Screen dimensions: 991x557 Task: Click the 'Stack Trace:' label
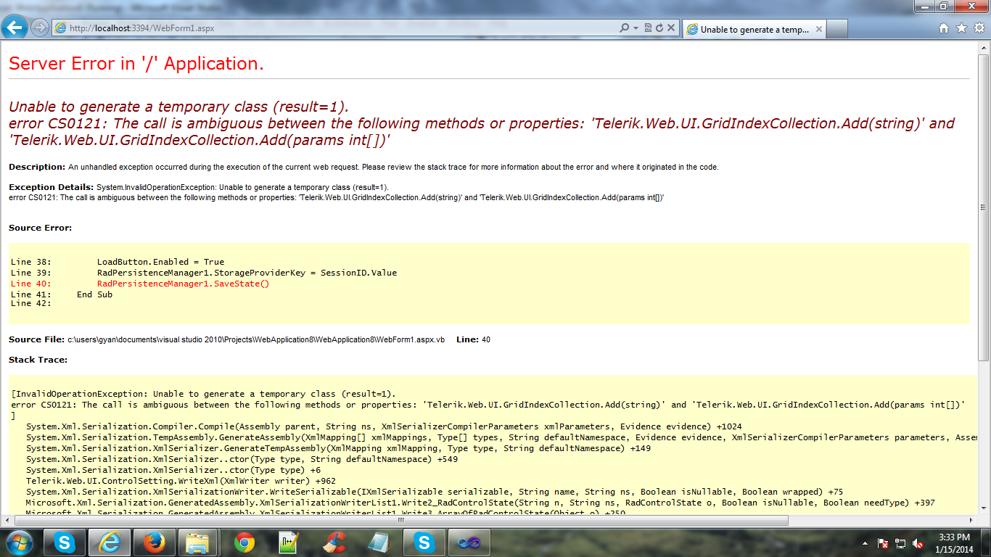click(38, 360)
